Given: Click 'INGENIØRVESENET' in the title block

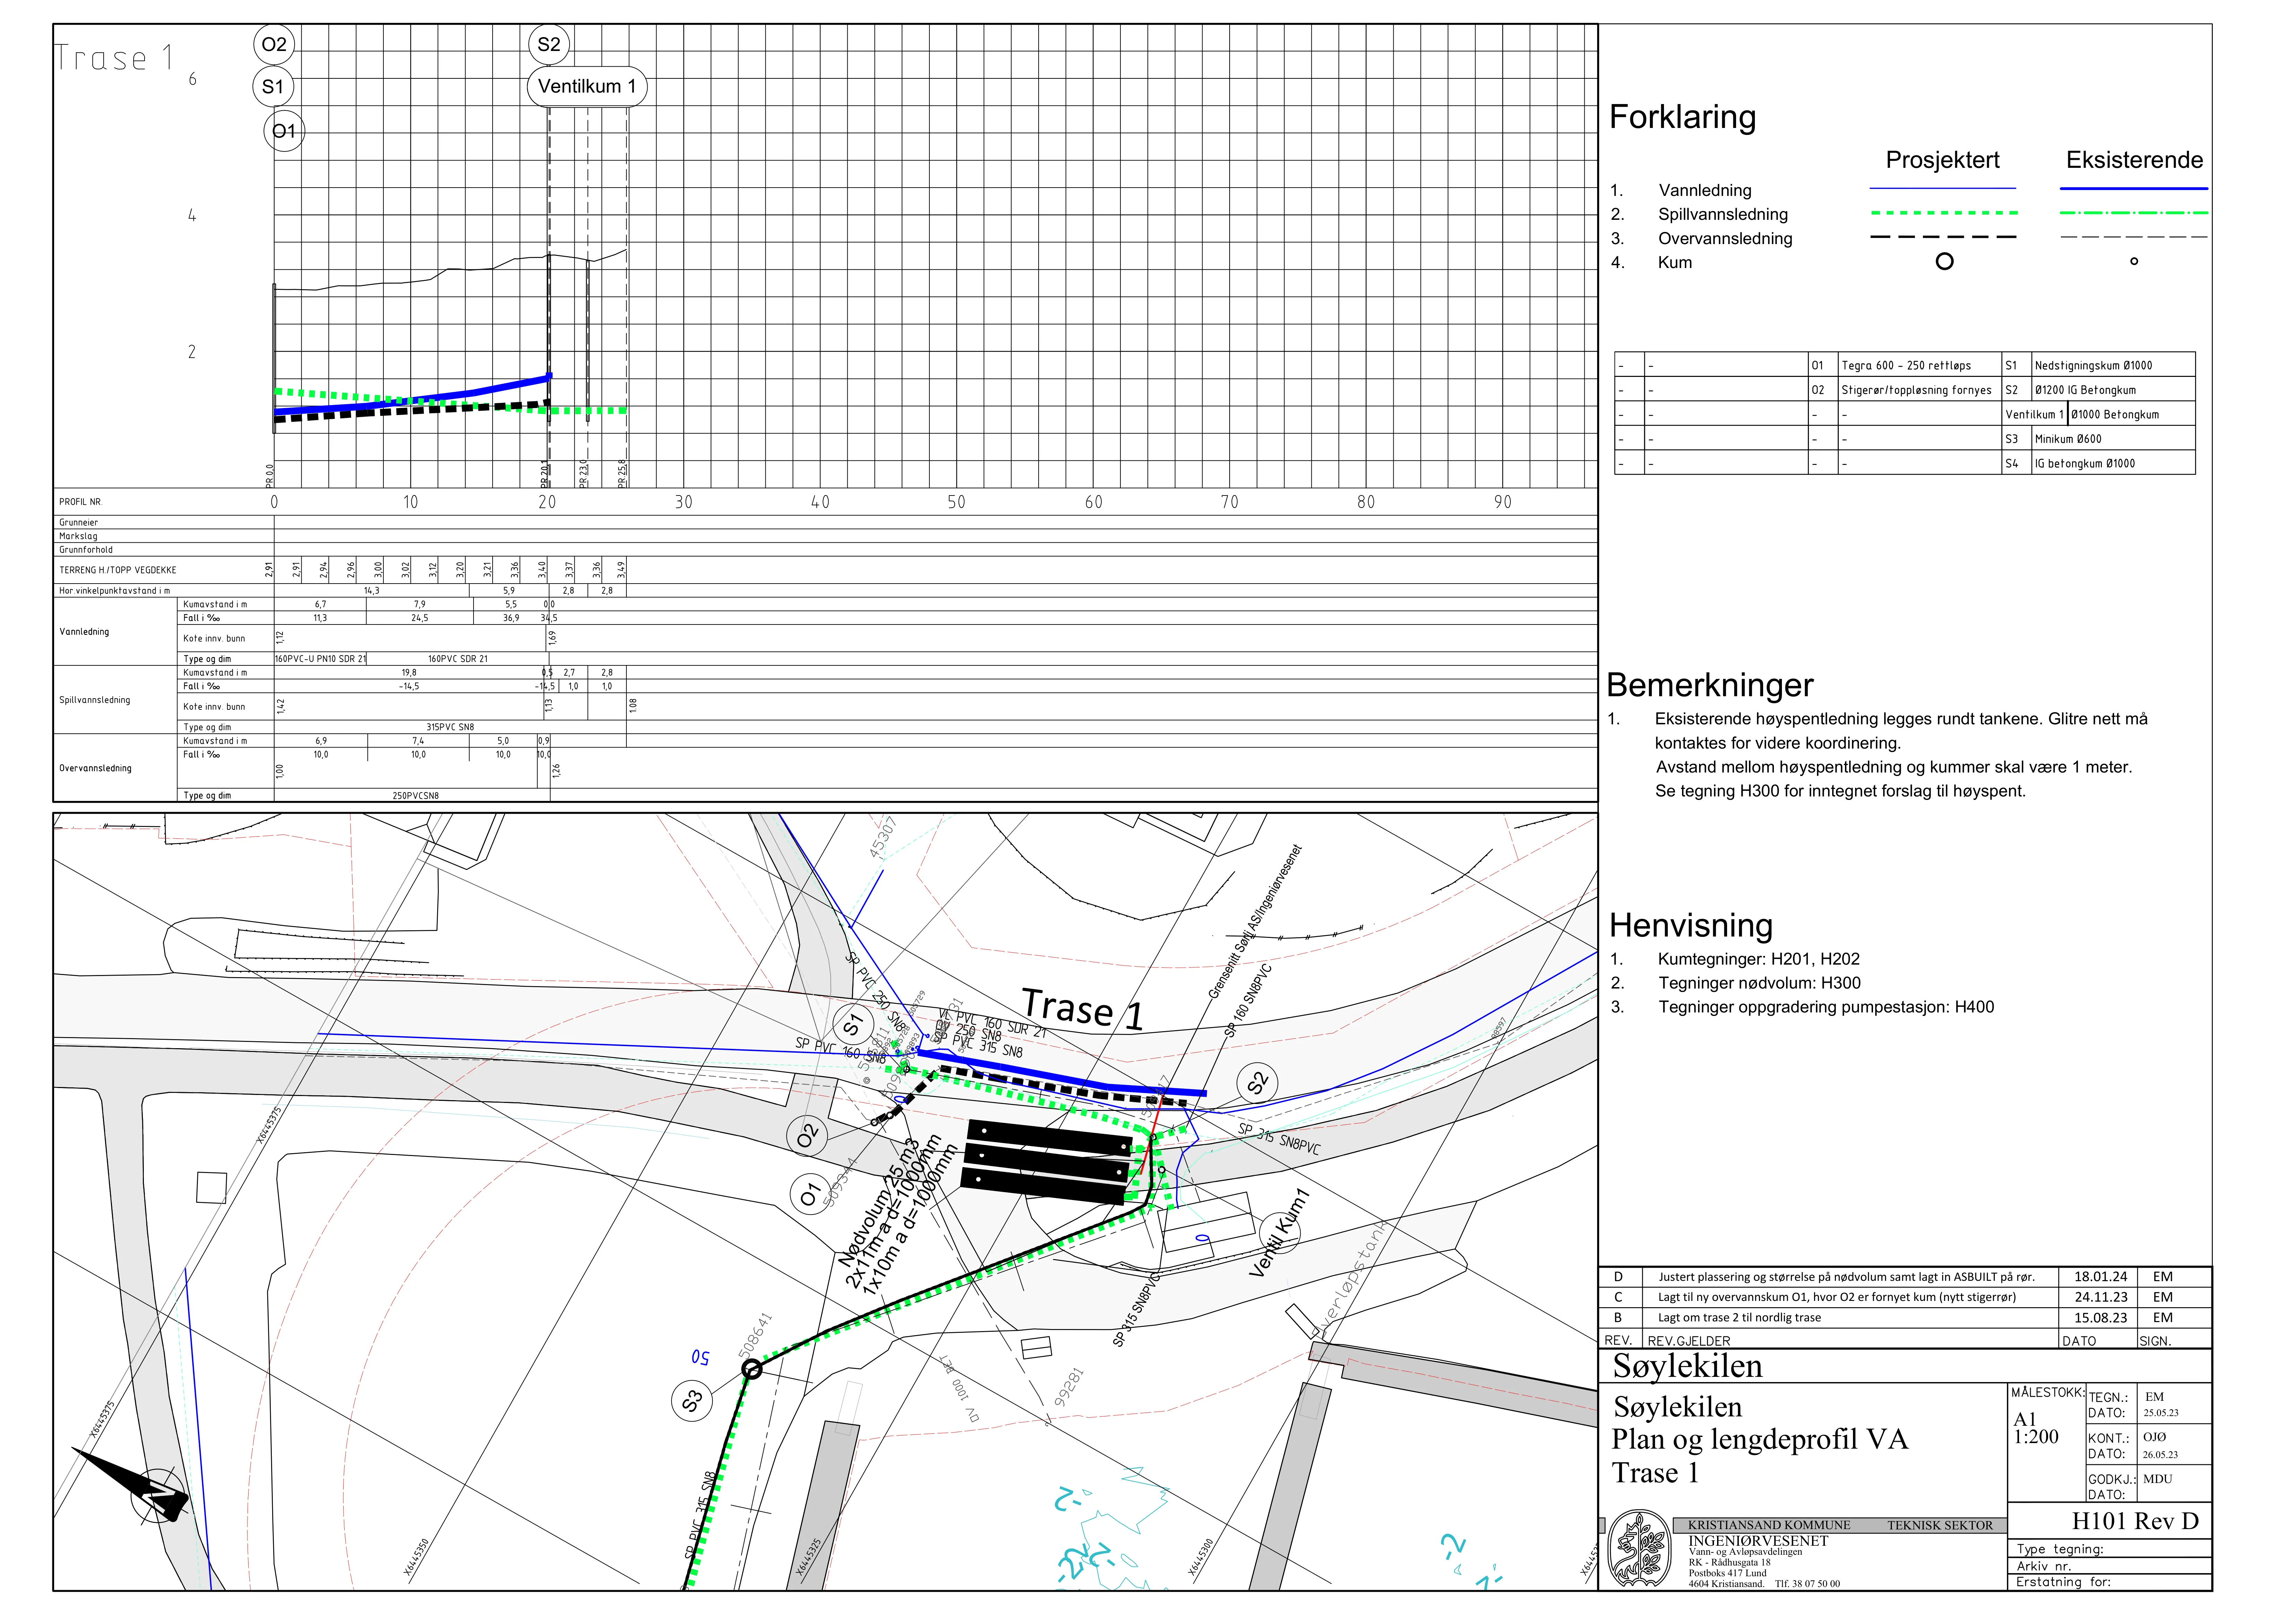Looking at the screenshot, I should [x=1758, y=1541].
